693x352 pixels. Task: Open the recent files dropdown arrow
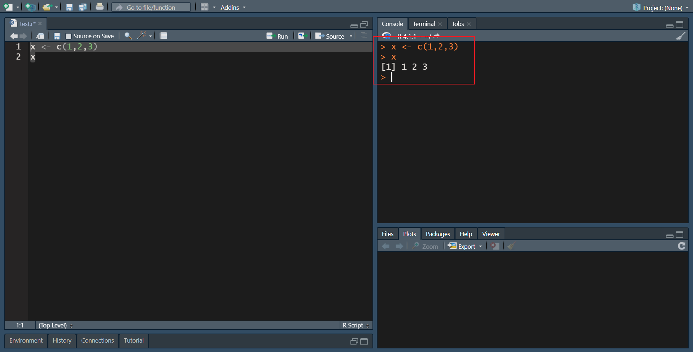57,7
